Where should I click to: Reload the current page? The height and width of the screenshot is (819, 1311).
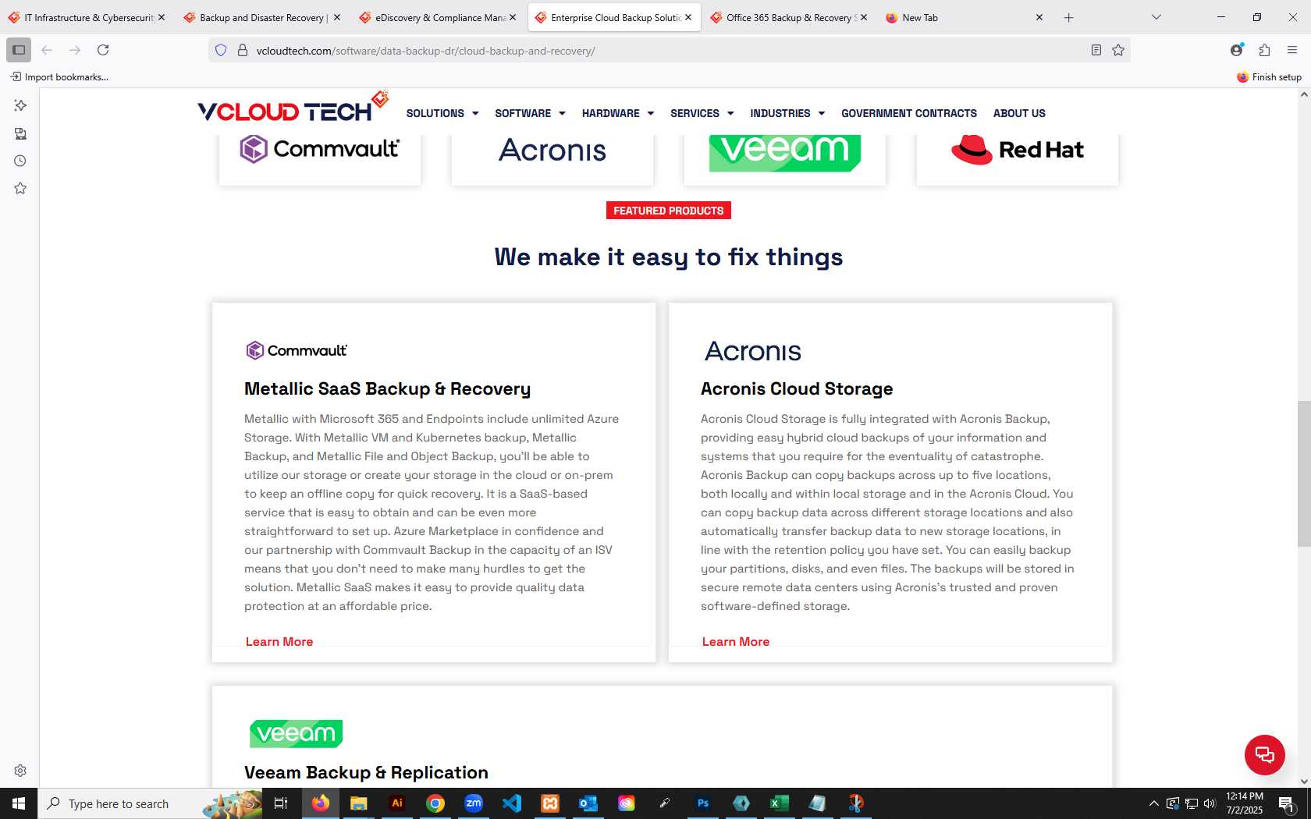coord(103,50)
